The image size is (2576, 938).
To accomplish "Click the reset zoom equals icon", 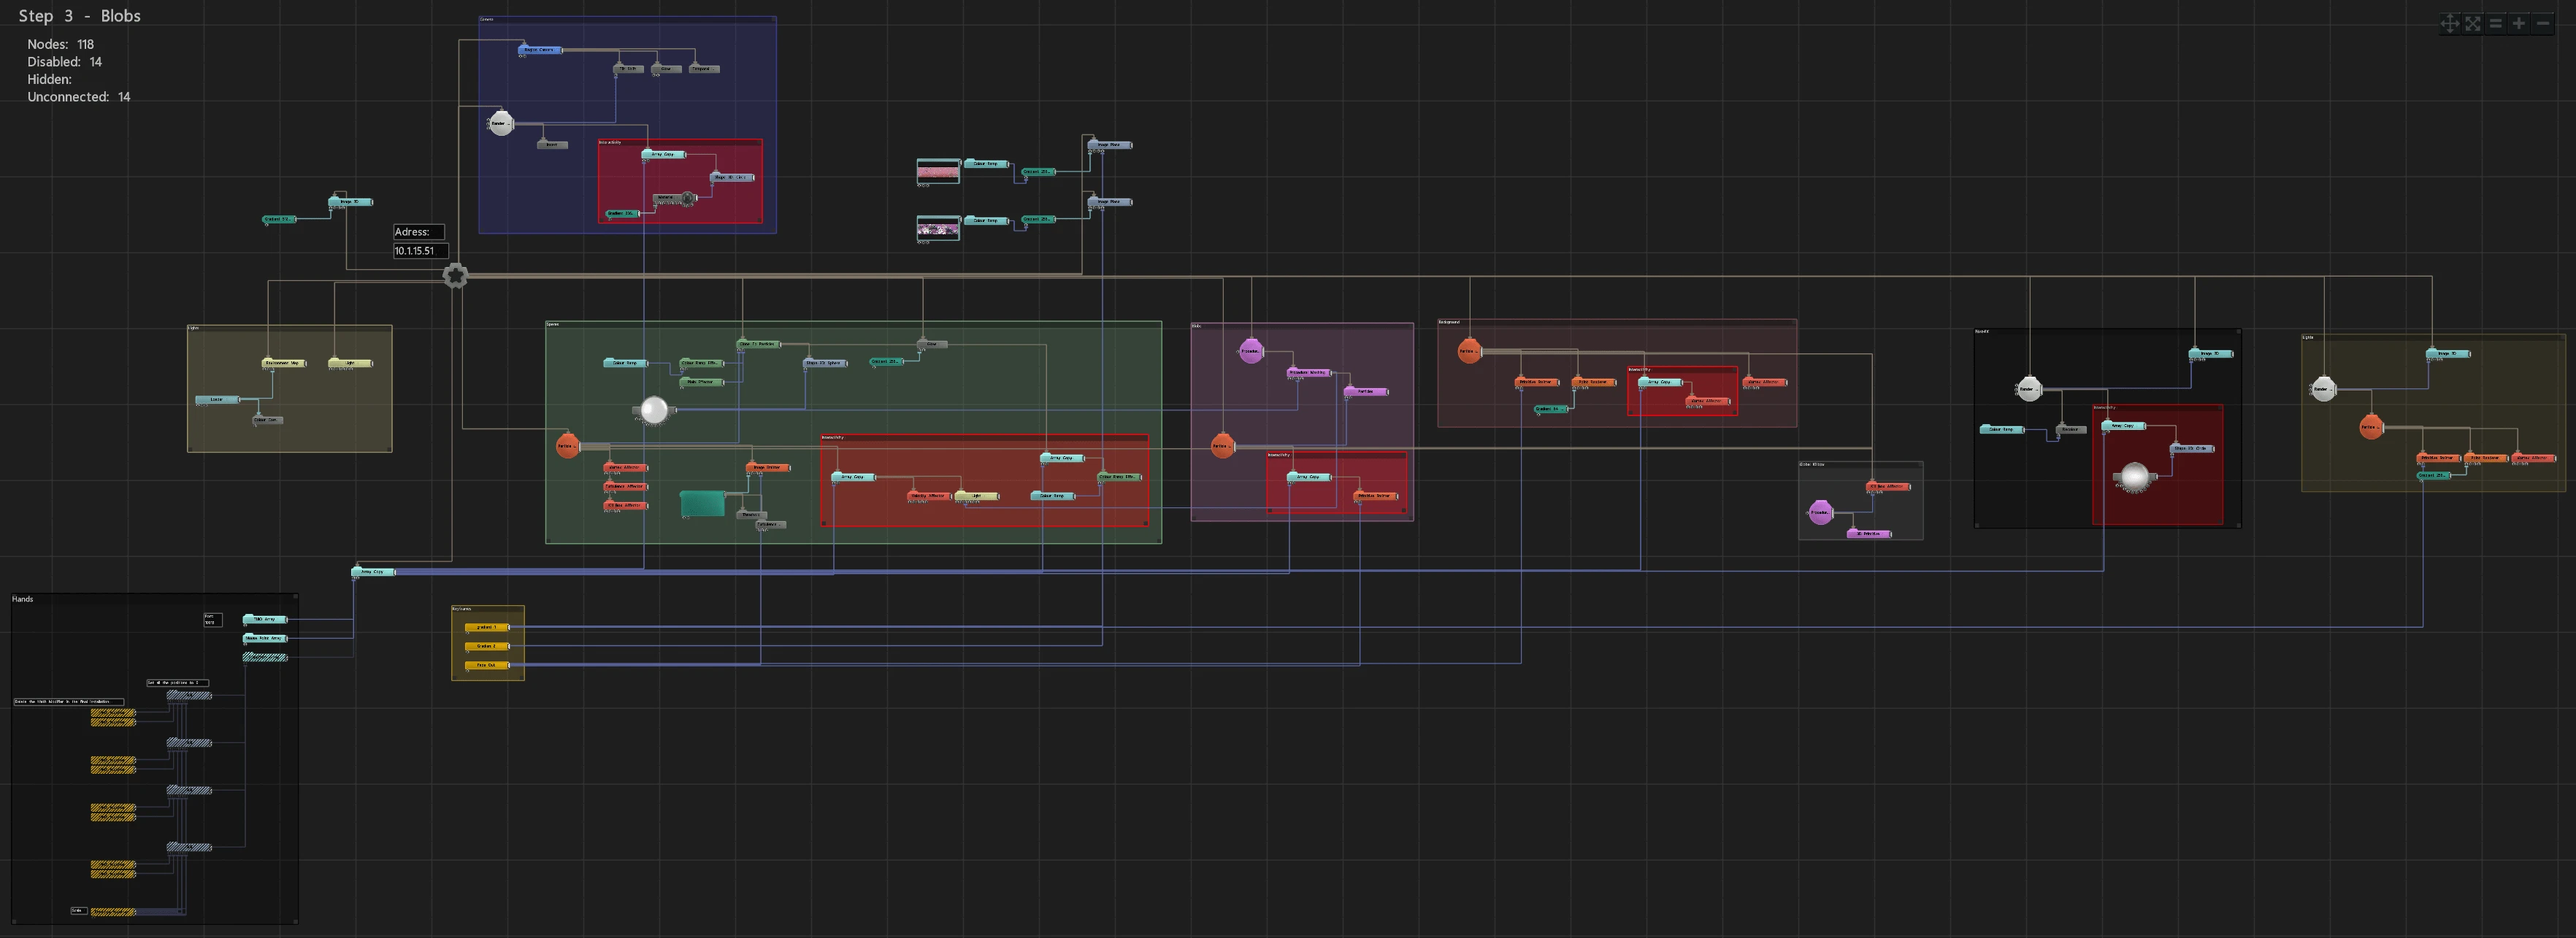I will (2495, 23).
